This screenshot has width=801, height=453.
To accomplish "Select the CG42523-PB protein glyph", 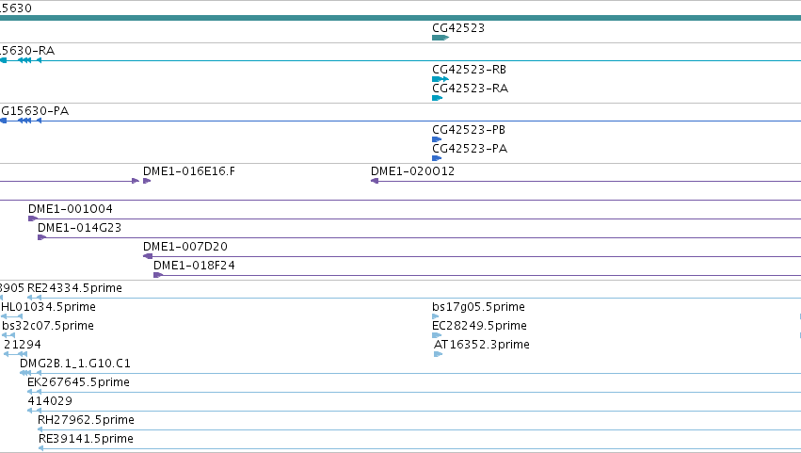I will point(437,139).
